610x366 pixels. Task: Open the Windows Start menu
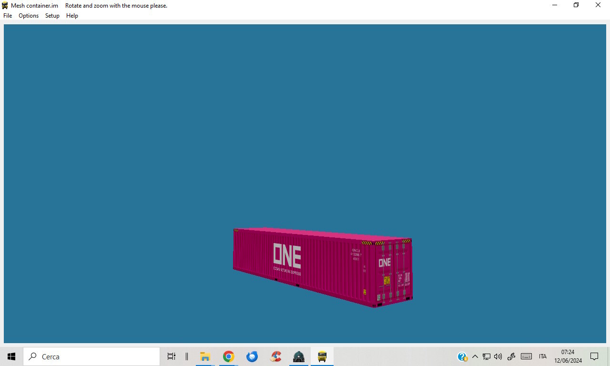click(x=11, y=356)
